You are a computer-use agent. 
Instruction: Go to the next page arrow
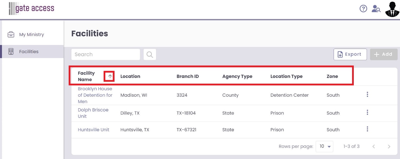(x=389, y=146)
